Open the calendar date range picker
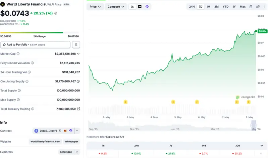Image resolution: width=268 pixels, height=158 pixels. (251, 7)
